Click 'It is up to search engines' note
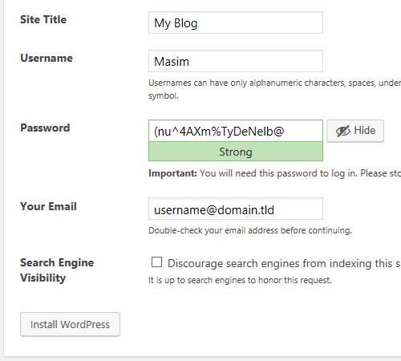 click(x=240, y=280)
